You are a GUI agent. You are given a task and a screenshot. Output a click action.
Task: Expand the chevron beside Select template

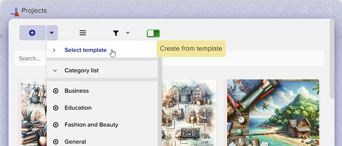[54, 50]
